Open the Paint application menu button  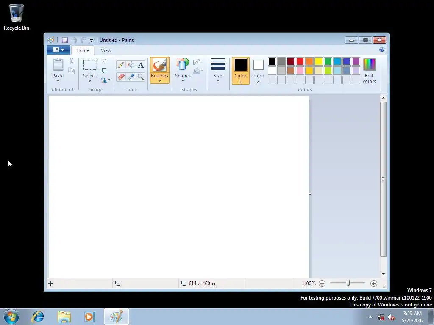coord(58,50)
